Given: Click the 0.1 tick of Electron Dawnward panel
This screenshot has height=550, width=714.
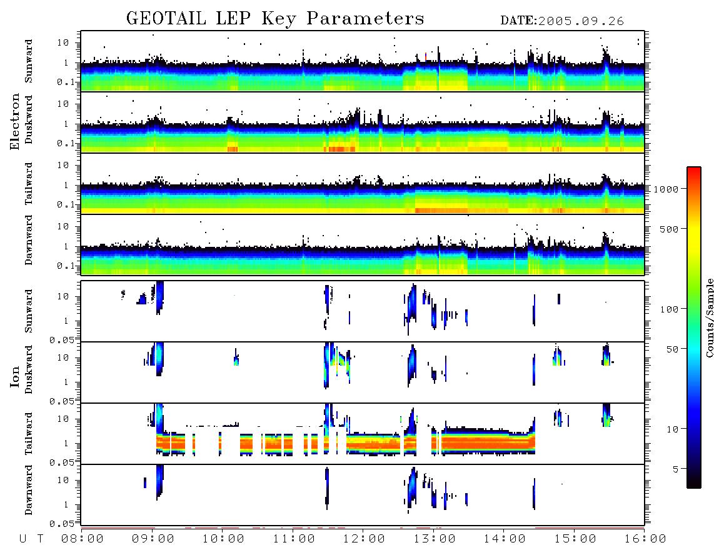Looking at the screenshot, I should 65,266.
